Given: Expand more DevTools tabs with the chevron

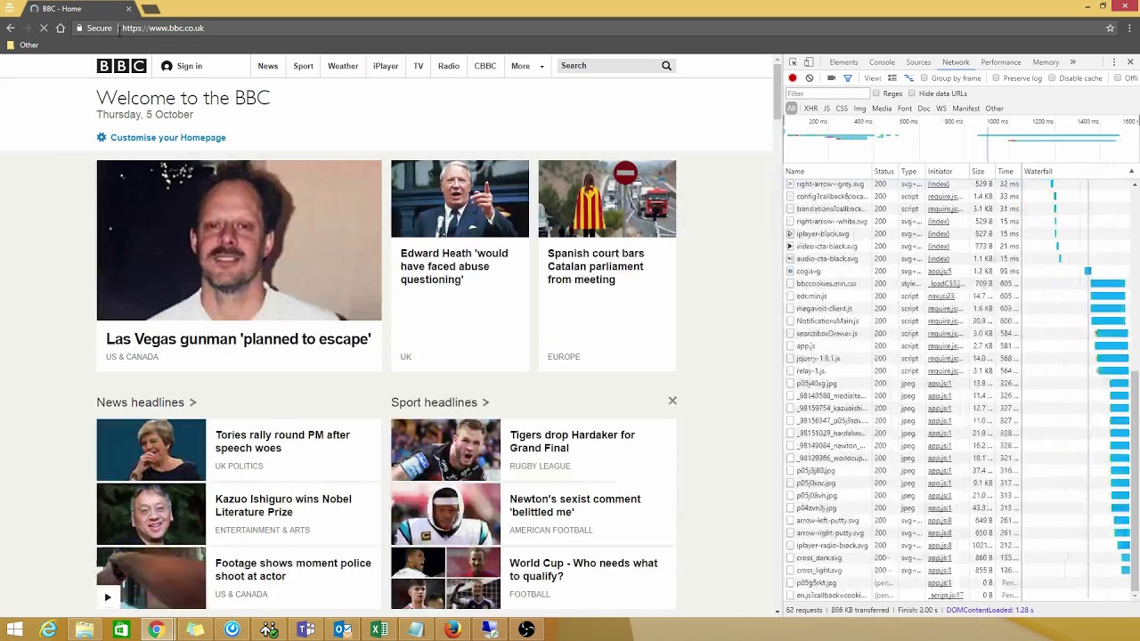Looking at the screenshot, I should (1072, 62).
